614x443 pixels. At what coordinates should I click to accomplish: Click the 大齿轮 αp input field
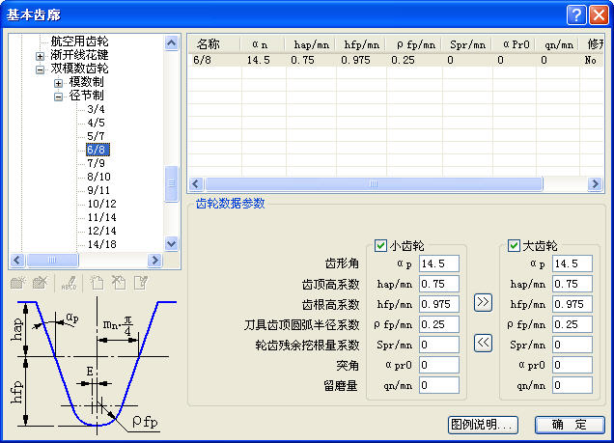click(572, 263)
